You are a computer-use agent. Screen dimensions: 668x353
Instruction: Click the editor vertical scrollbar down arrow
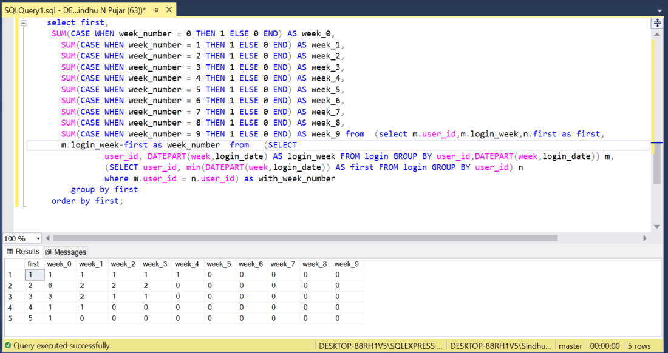[x=657, y=227]
